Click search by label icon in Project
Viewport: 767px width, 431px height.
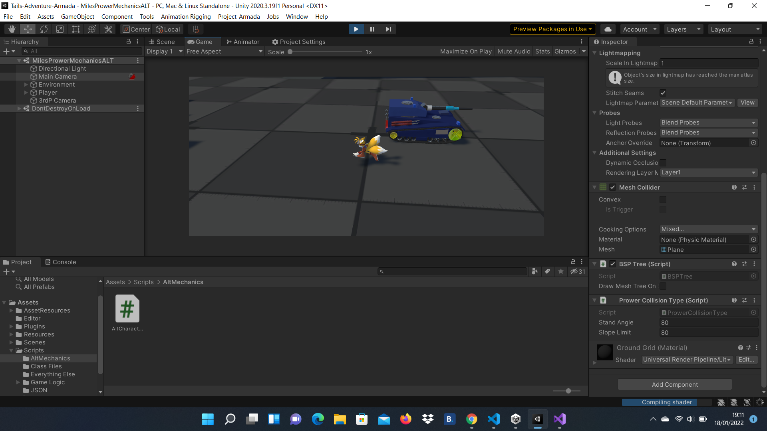[547, 271]
